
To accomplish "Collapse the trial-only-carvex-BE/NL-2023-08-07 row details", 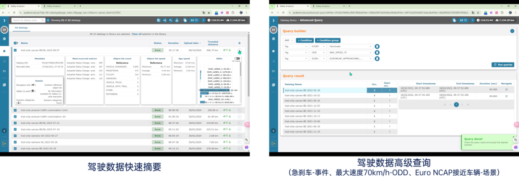I will click(239, 51).
